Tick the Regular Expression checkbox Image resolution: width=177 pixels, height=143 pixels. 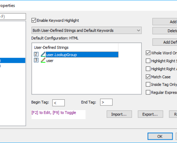[x=148, y=92]
